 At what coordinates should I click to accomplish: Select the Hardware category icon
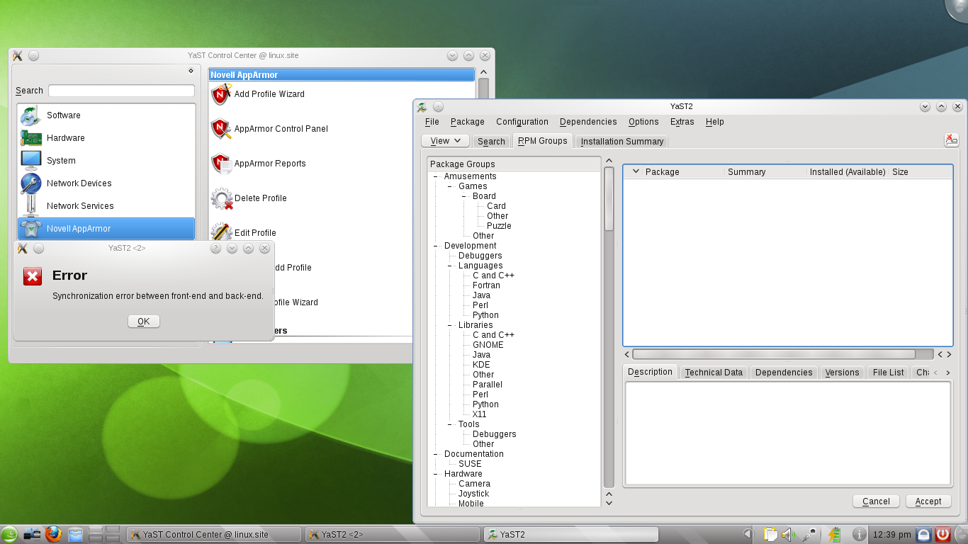tap(31, 138)
